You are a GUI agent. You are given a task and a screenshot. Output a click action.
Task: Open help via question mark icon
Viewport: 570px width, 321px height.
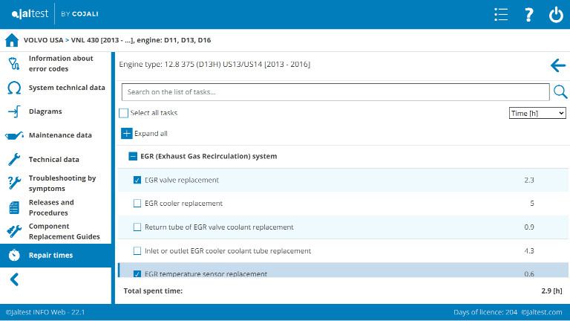(528, 15)
